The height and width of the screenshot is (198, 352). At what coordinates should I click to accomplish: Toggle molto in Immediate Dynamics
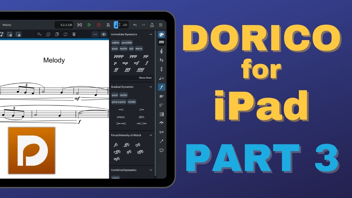point(123,49)
